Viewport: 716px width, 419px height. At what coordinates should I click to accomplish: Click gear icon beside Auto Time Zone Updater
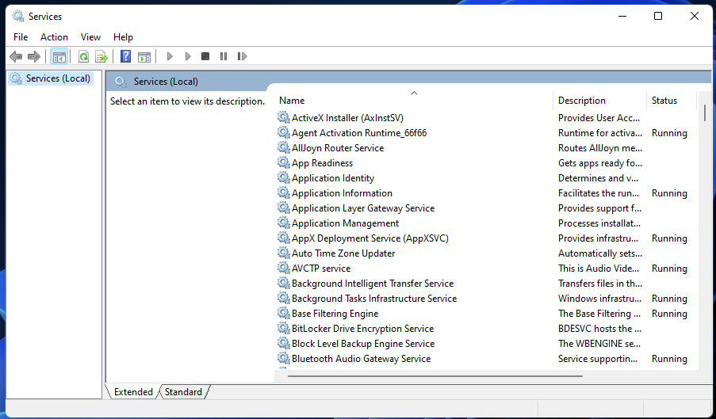[284, 253]
